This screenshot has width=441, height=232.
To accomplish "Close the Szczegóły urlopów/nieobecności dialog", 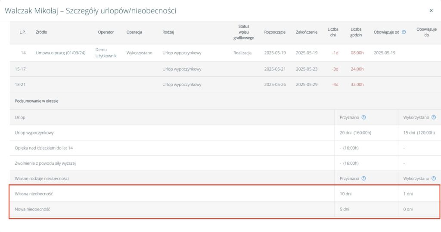I will [x=431, y=10].
